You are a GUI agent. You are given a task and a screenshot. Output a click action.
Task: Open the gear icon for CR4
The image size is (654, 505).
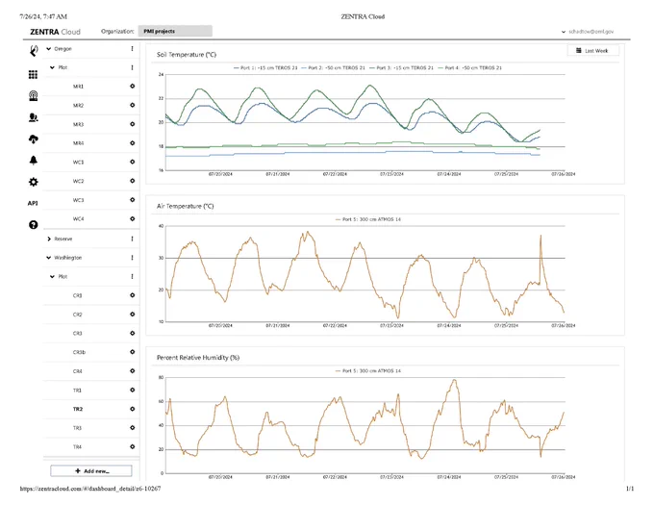point(132,370)
